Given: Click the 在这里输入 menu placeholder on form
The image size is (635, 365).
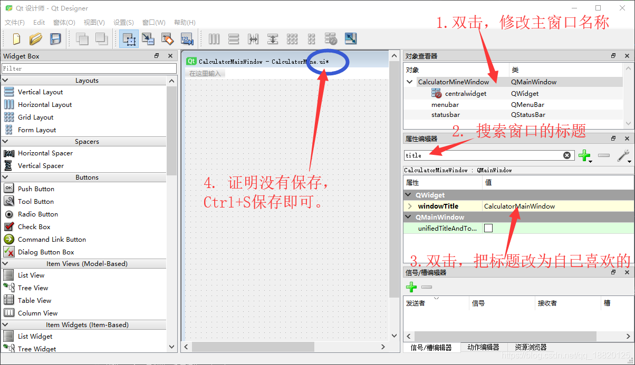Looking at the screenshot, I should [x=205, y=73].
